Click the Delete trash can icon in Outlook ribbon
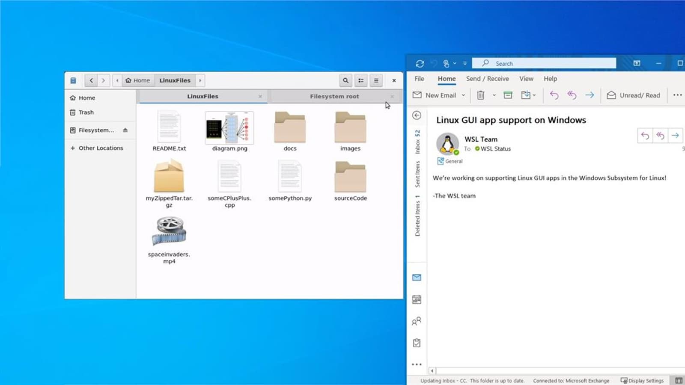685x385 pixels. [x=481, y=95]
